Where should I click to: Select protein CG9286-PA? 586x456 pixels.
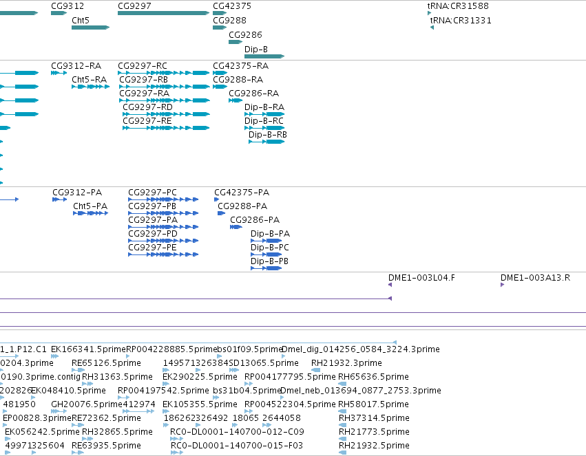[x=255, y=221]
